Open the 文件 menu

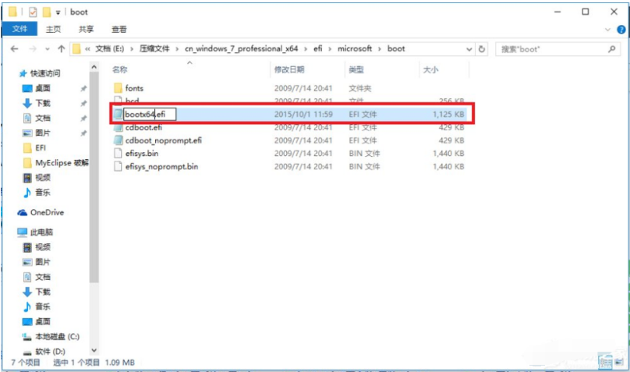(x=19, y=30)
